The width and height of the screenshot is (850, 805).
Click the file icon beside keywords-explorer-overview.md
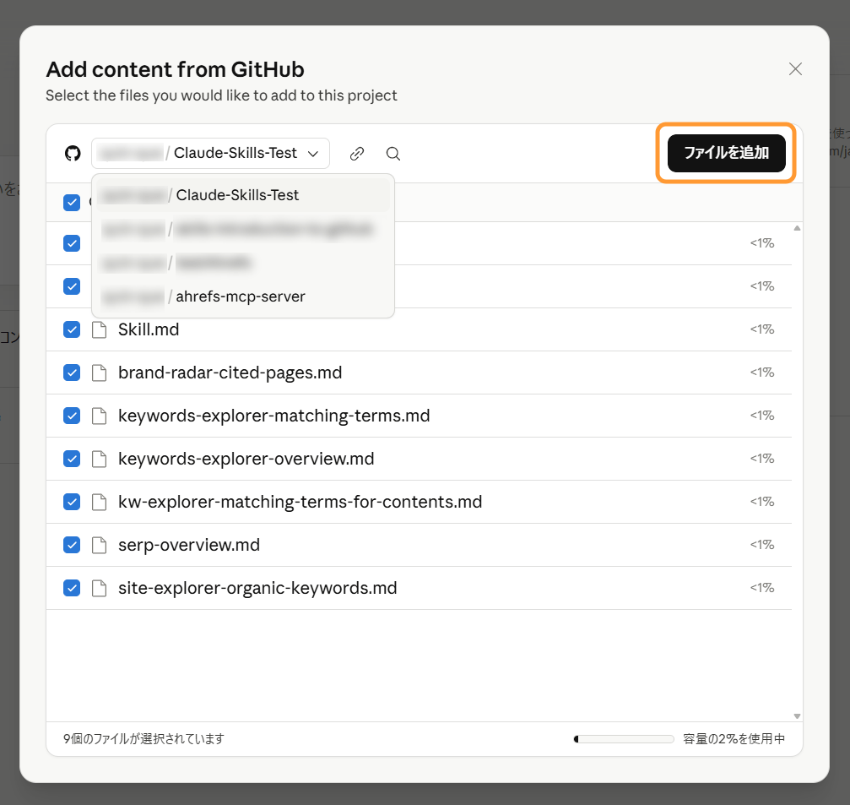click(100, 459)
